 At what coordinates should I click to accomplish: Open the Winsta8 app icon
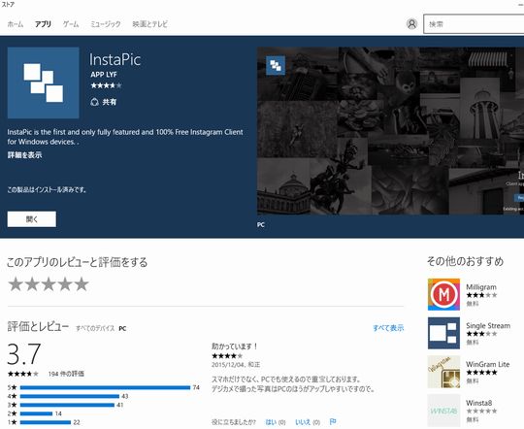(443, 411)
